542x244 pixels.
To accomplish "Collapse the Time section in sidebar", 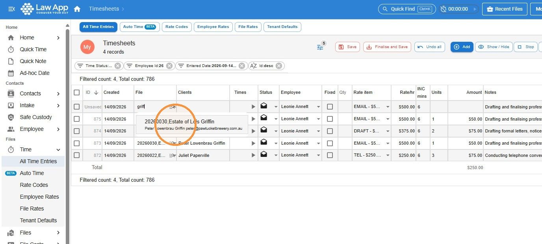I will 58,149.
